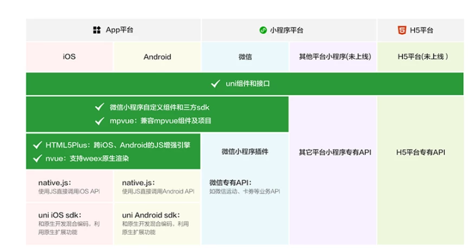Click 使用JS直接调用Android API description
468x248 pixels.
pos(158,192)
